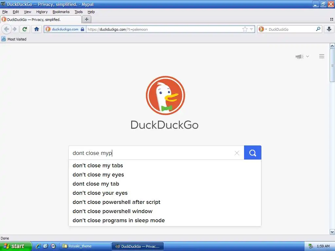The height and width of the screenshot is (251, 335).
Task: Open the home page via house icon
Action: click(37, 29)
